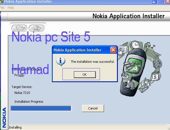Open the Help menu
The height and width of the screenshot is (130, 170).
click(x=11, y=8)
